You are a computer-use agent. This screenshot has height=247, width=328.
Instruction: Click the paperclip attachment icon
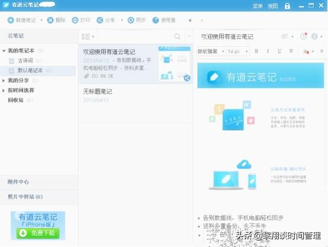tap(86, 76)
